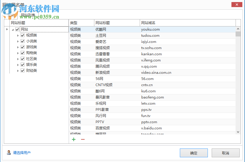Select the 小说类 tree label
The height and width of the screenshot is (162, 245).
coord(32,41)
